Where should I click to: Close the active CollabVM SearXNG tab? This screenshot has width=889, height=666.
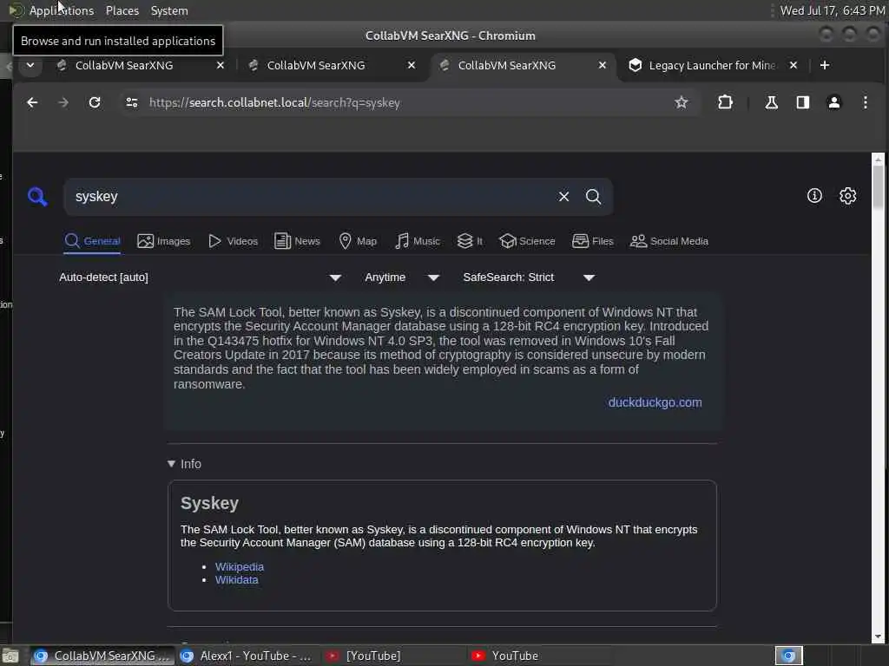pos(603,65)
